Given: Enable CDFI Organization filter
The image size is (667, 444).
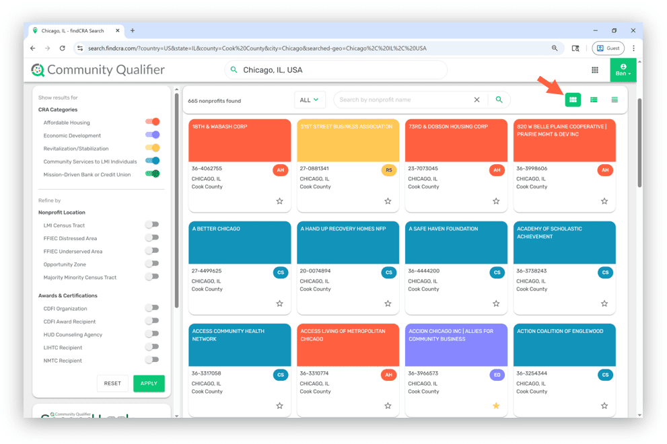Looking at the screenshot, I should coord(152,307).
